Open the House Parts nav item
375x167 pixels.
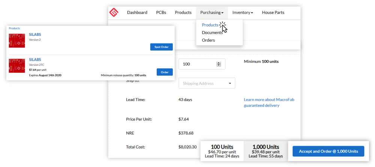(x=273, y=12)
